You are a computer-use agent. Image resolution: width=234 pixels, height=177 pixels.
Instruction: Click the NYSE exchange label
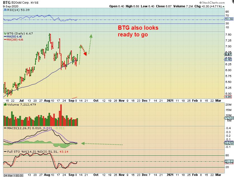(34, 3)
